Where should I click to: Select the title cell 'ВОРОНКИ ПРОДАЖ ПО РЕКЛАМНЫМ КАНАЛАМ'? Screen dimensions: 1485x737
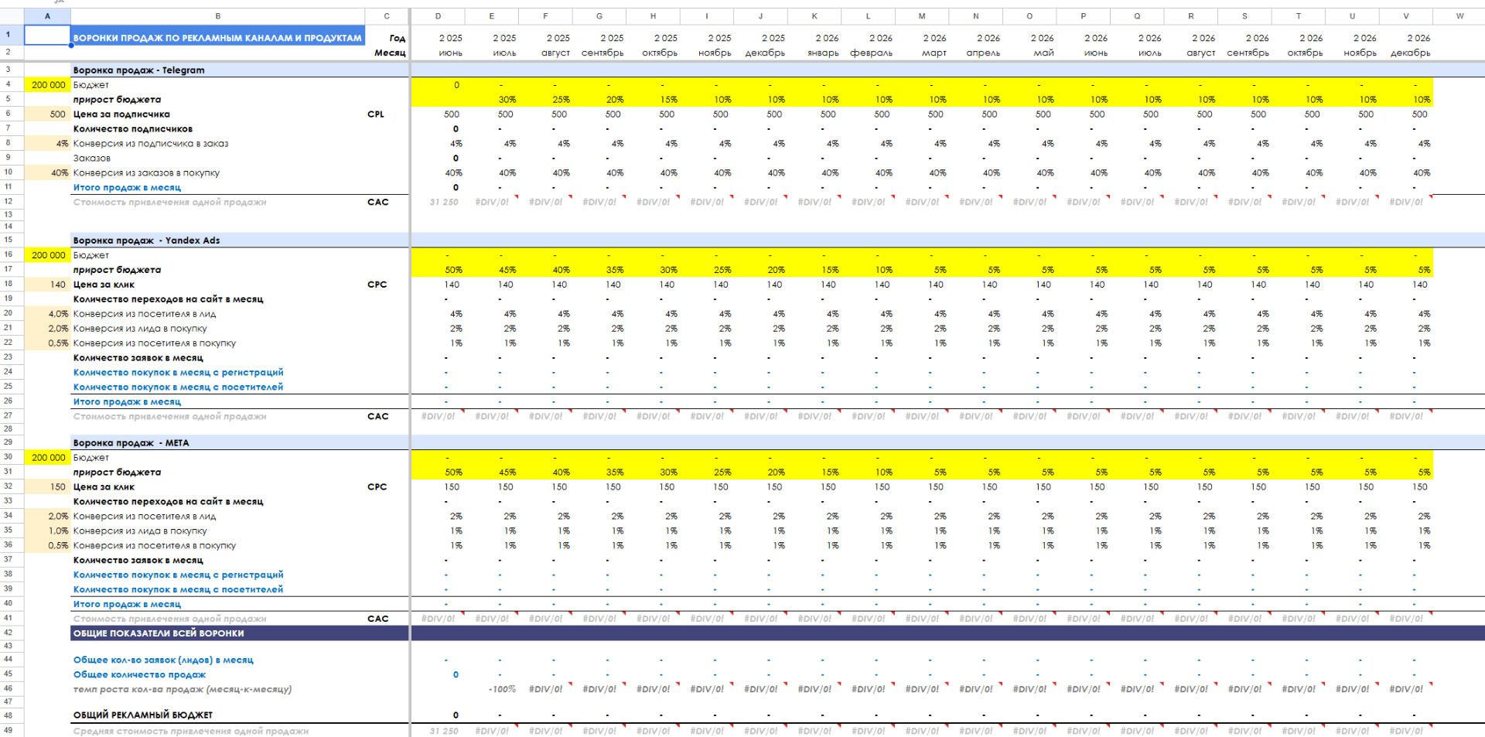(x=217, y=37)
